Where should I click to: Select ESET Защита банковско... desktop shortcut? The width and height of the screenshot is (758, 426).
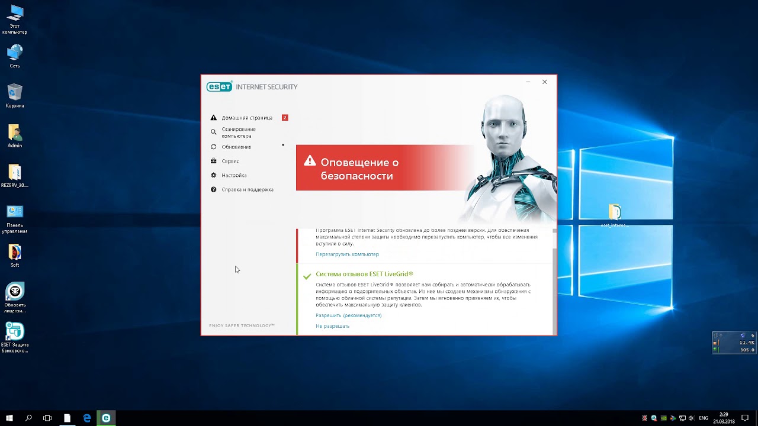(15, 338)
